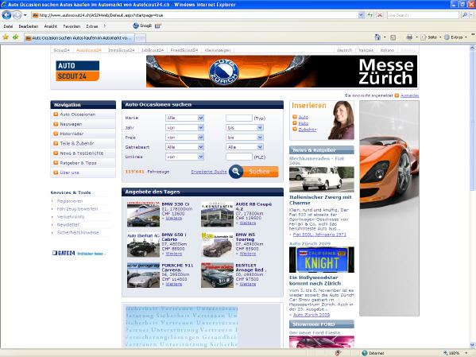476x357 pixels.
Task: Click the Porsche 911 Carrera thumbnail
Action: click(x=143, y=275)
